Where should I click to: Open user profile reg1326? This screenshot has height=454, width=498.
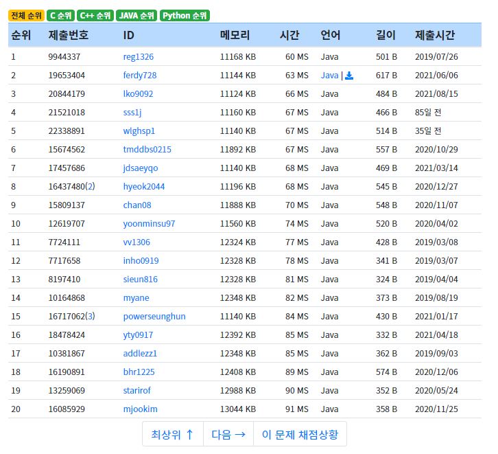click(138, 57)
